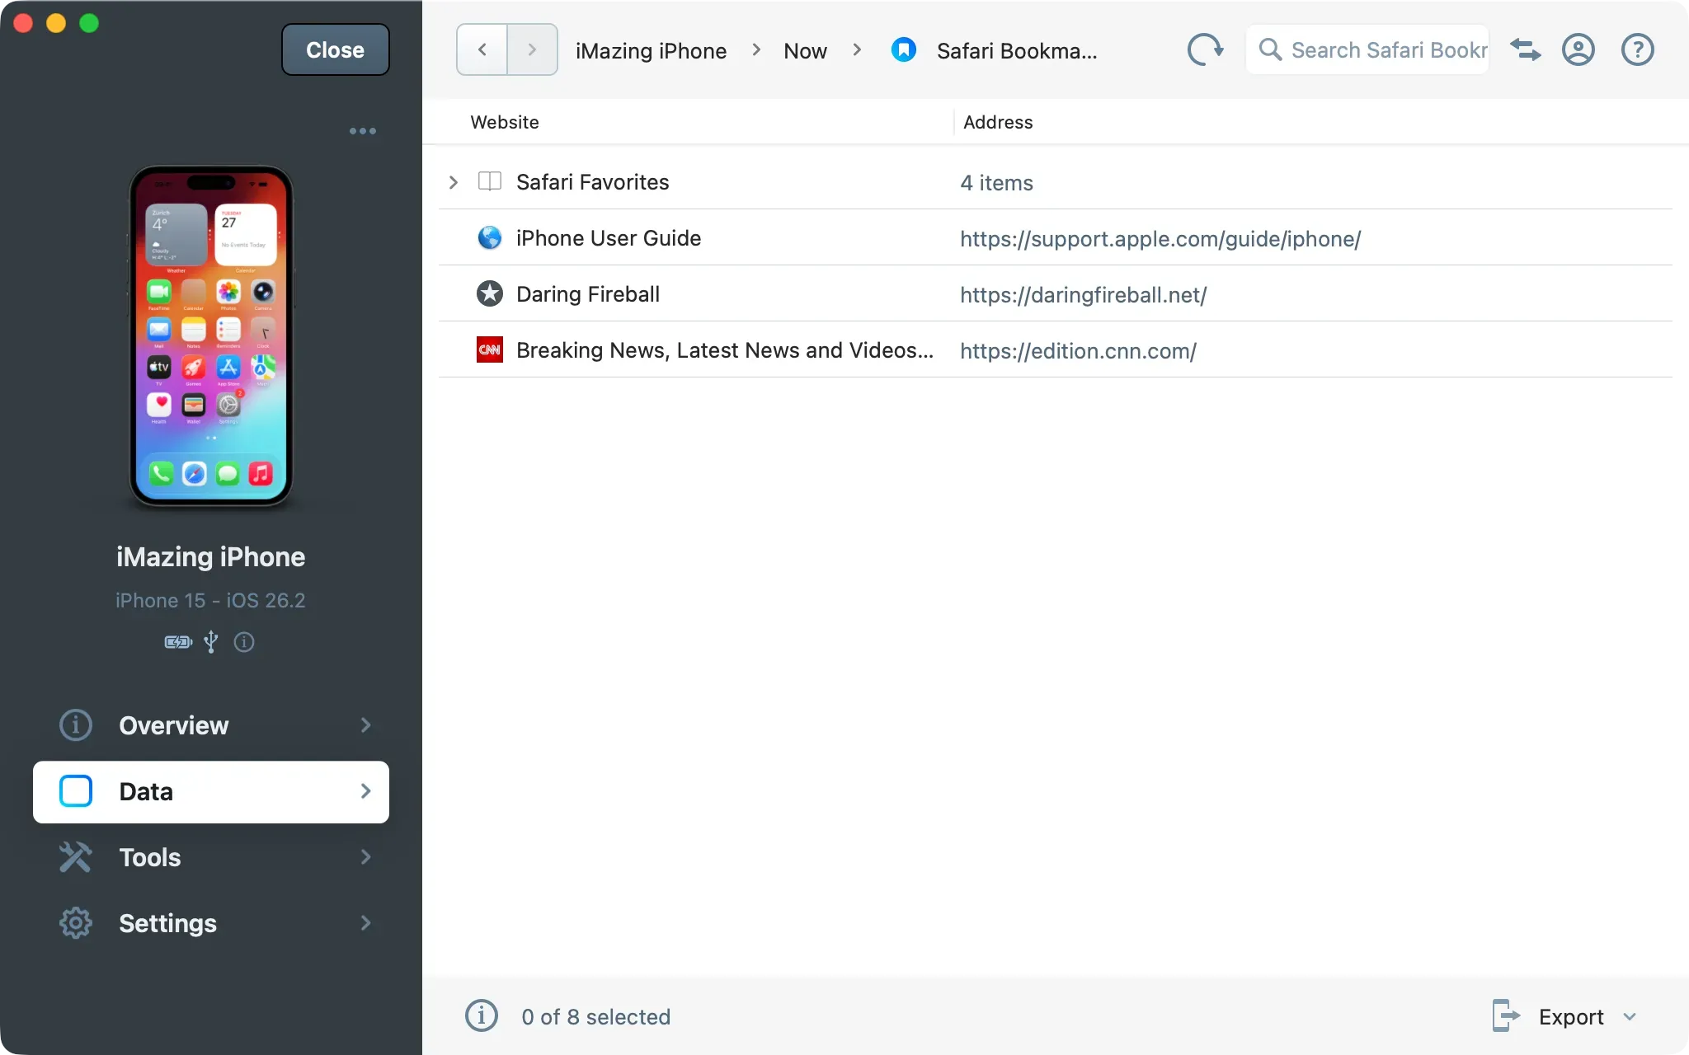Open help via the question mark icon
The width and height of the screenshot is (1689, 1055).
tap(1636, 49)
